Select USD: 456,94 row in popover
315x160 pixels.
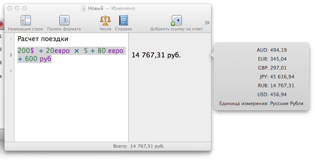click(272, 94)
